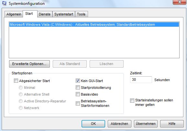Close the Systemkonfiguration window
The image size is (187, 131).
(179, 2)
